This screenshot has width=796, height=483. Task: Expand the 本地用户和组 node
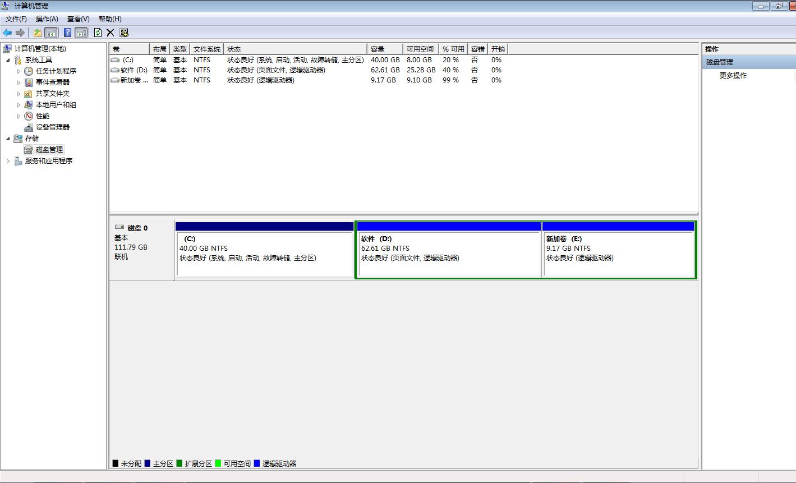[x=19, y=105]
